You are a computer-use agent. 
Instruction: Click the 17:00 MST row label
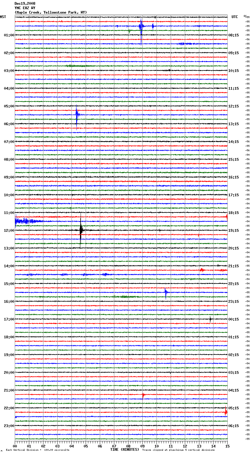(9, 319)
